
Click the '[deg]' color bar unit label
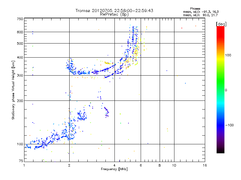[221, 24]
